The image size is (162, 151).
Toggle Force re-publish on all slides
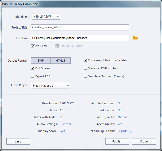pyautogui.click(x=85, y=60)
